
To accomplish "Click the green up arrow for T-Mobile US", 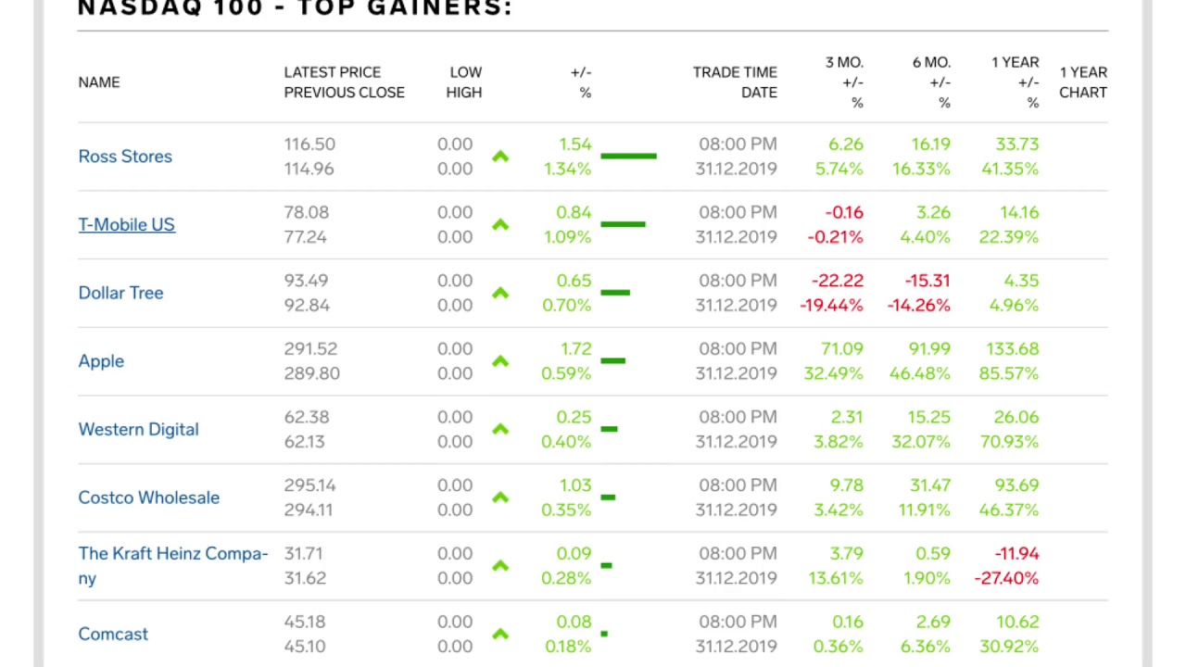I will pyautogui.click(x=500, y=225).
